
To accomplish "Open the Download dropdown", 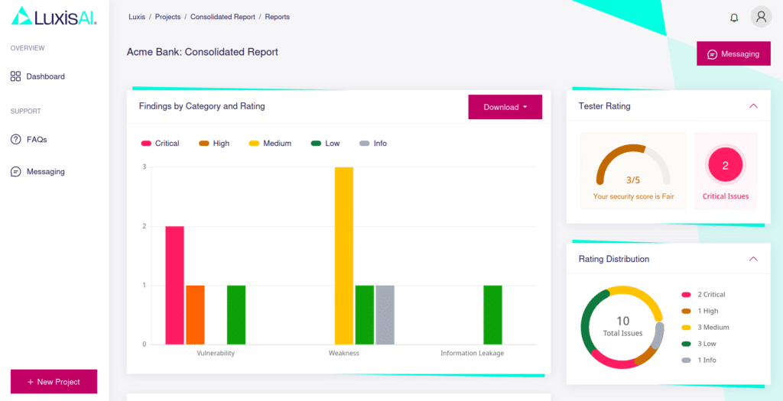I will coord(505,107).
